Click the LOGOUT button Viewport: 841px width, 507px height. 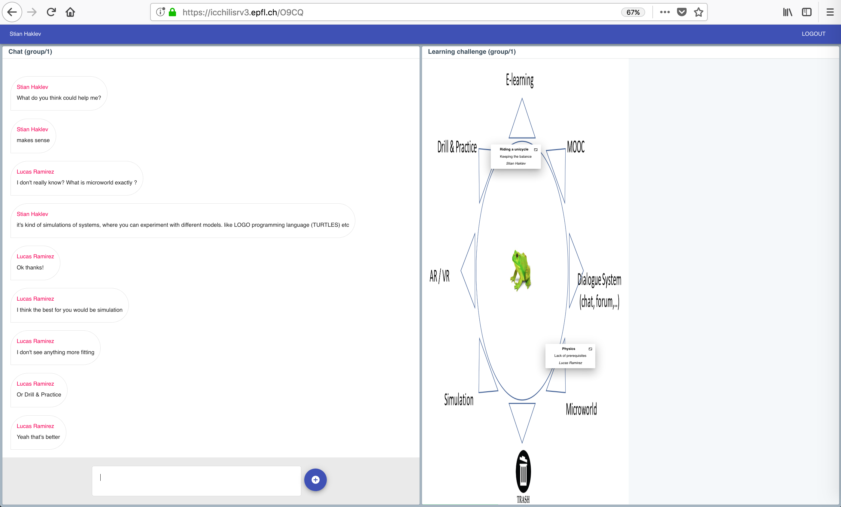(x=813, y=34)
